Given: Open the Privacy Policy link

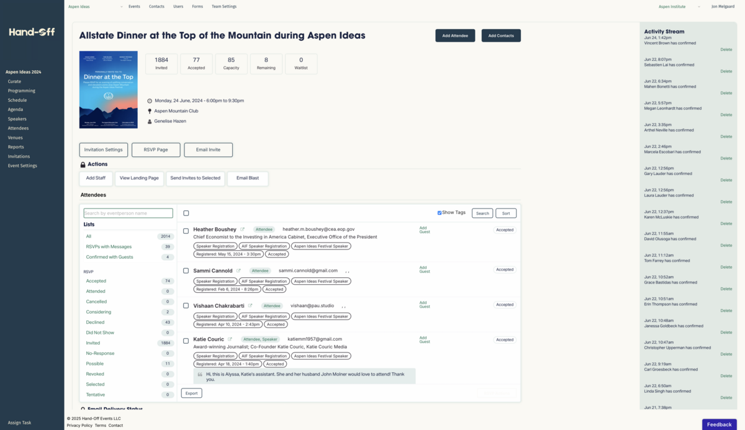Looking at the screenshot, I should [79, 426].
